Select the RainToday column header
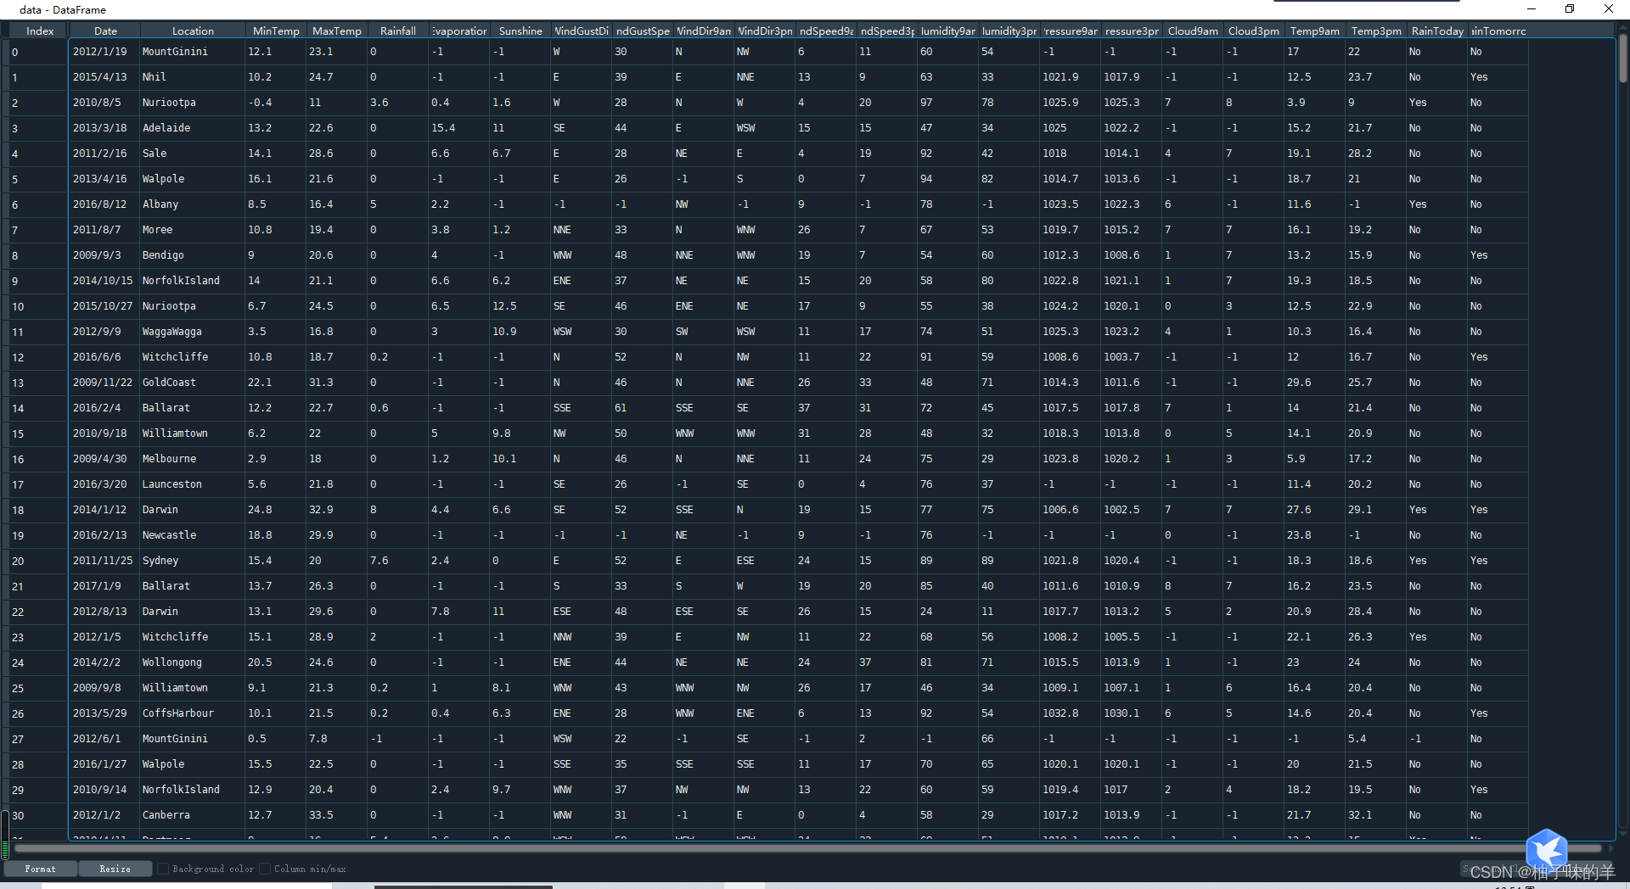This screenshot has width=1630, height=889. tap(1436, 31)
